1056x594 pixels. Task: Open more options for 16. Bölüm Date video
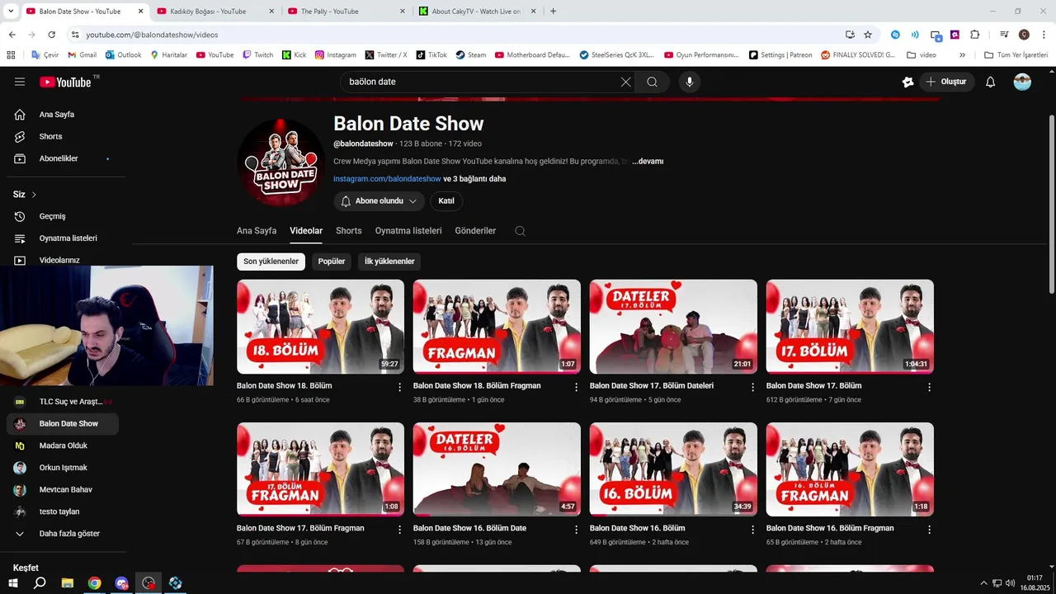(577, 530)
